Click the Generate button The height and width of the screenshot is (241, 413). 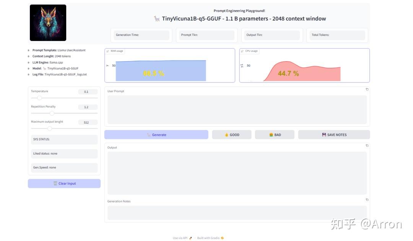pyautogui.click(x=156, y=135)
